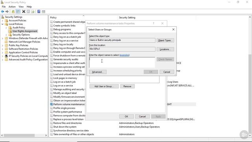Sort by the Security Setting column header

tap(127, 17)
